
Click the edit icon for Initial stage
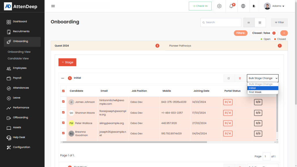coord(229,78)
